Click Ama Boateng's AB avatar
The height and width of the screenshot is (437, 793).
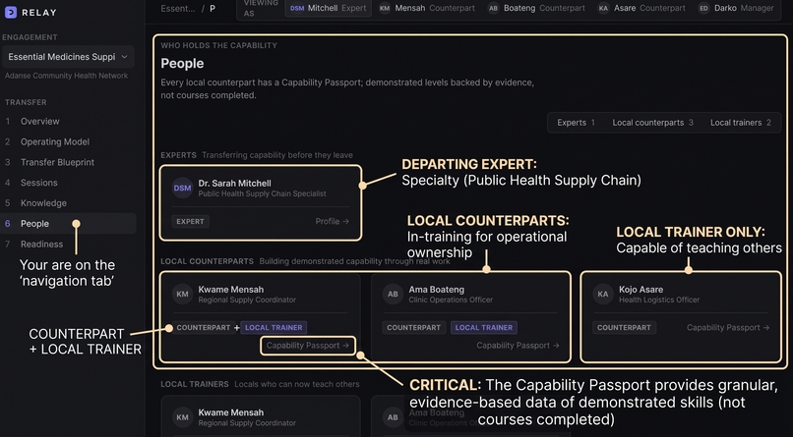point(393,295)
